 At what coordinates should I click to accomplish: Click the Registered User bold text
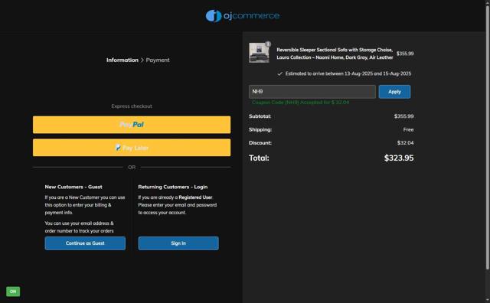[195, 197]
